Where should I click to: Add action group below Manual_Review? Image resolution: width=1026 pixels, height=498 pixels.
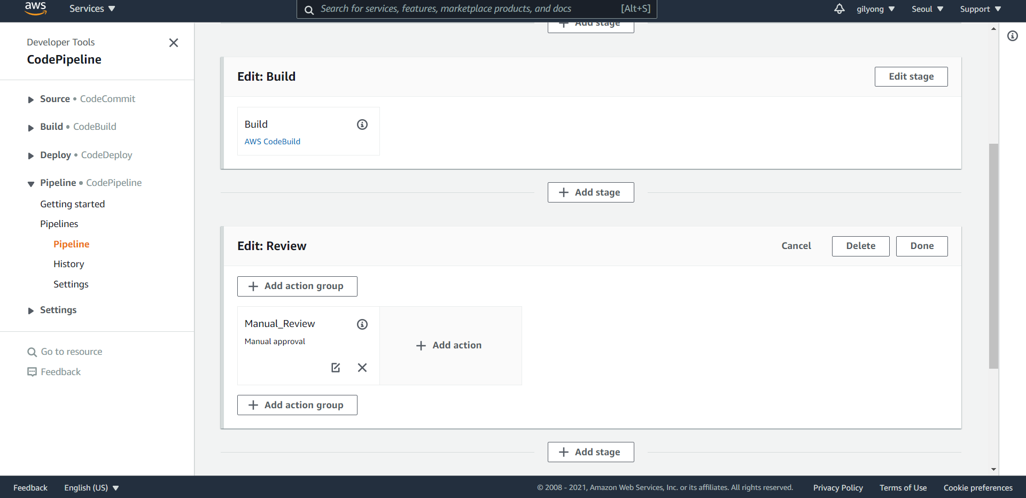click(297, 405)
